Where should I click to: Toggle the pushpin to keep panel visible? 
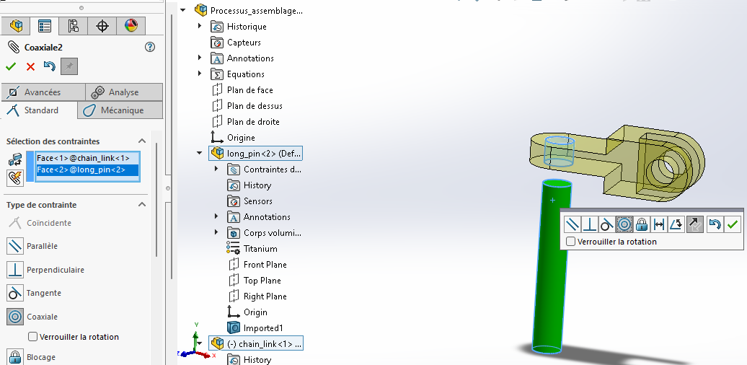(x=69, y=66)
